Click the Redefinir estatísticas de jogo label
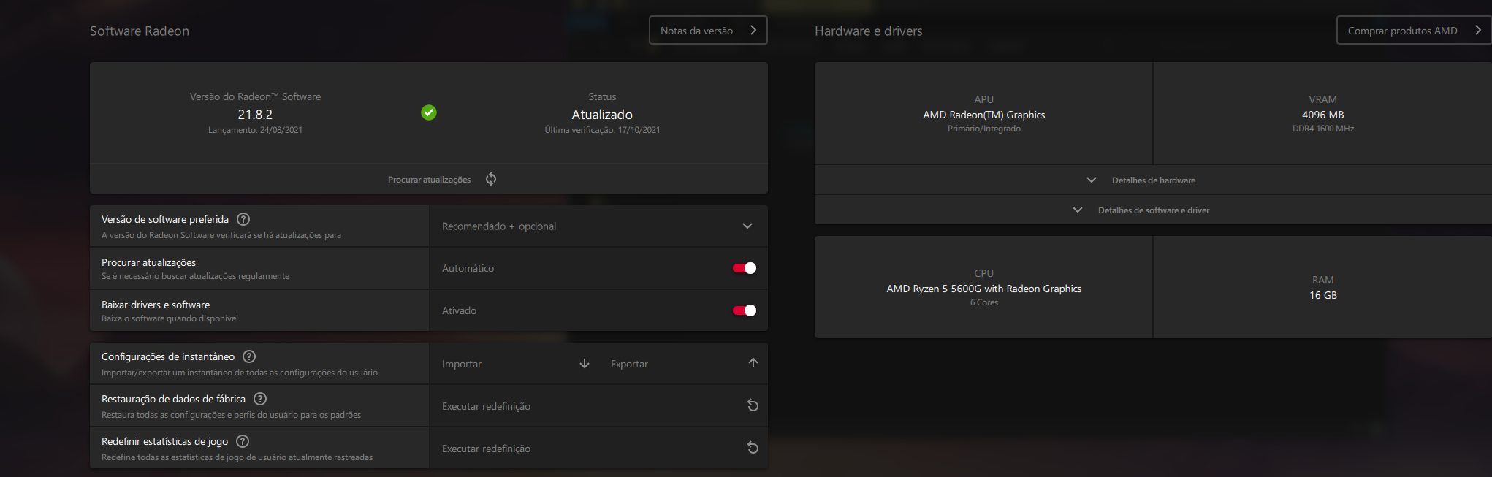Viewport: 1492px width, 477px height. tap(164, 441)
